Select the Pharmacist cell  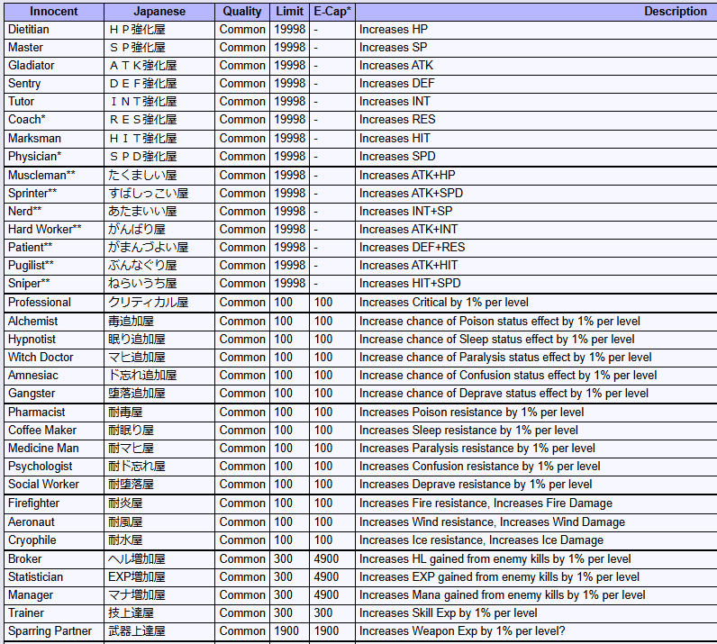tap(54, 413)
